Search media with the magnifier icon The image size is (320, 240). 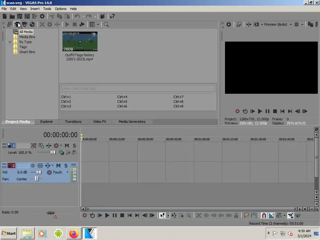click(x=106, y=24)
